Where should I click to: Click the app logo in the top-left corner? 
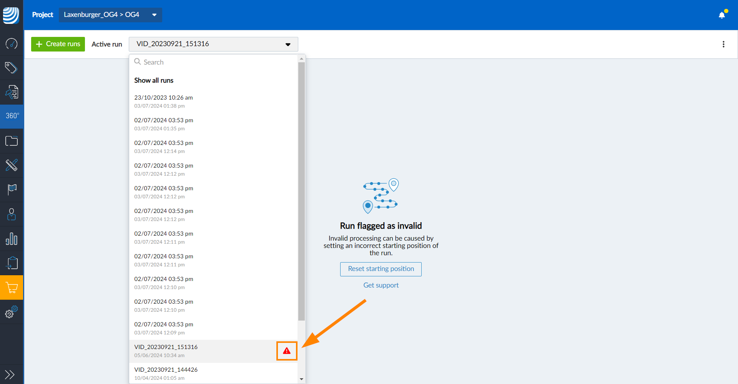pyautogui.click(x=11, y=15)
